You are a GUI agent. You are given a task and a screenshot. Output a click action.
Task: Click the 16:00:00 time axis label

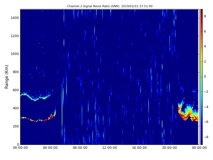point(140,148)
